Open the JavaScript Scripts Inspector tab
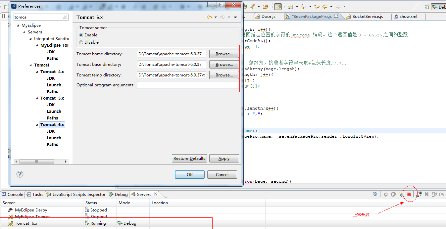 [76, 194]
